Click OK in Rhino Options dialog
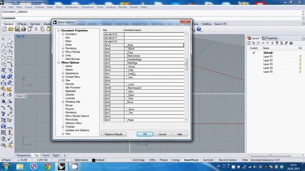 [x=145, y=134]
